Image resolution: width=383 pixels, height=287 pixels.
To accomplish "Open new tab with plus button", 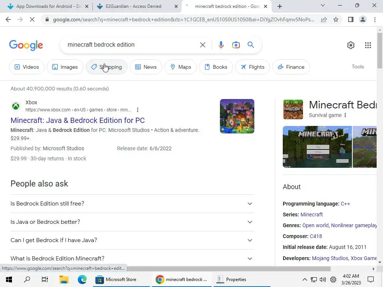I will tap(280, 6).
